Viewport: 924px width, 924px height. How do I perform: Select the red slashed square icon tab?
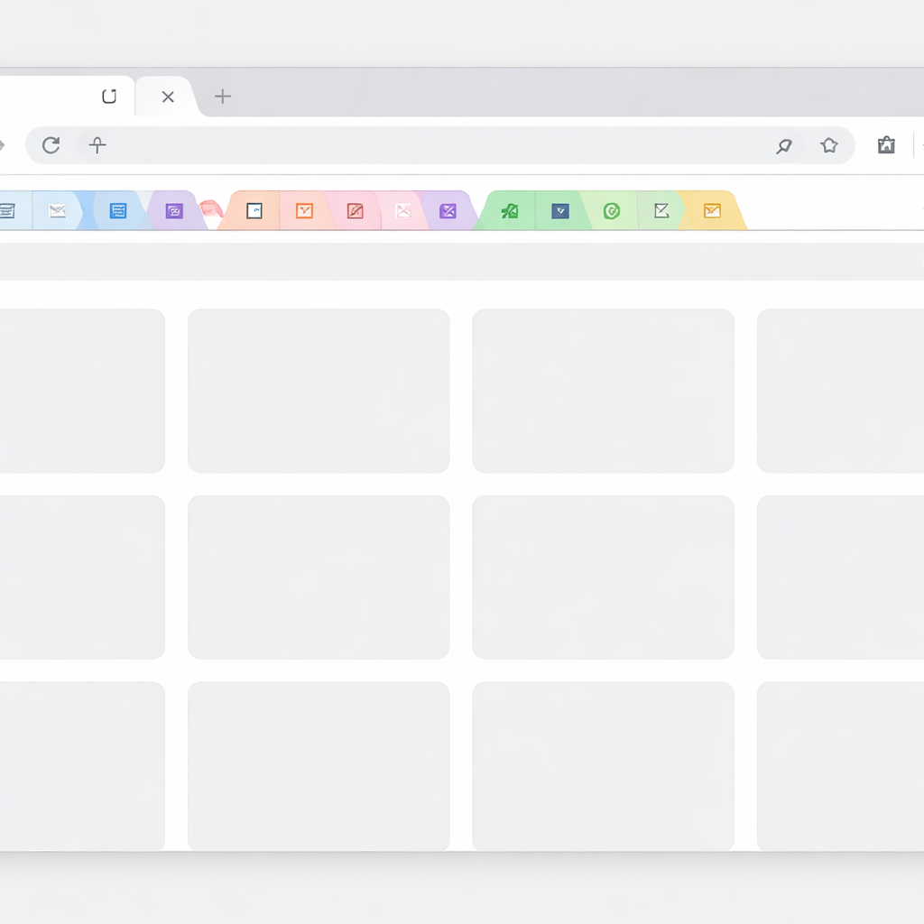coord(355,211)
